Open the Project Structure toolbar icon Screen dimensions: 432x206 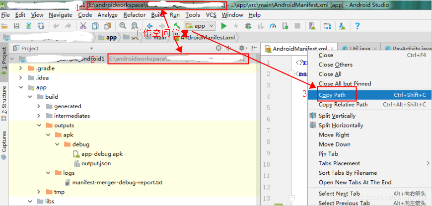(x=327, y=26)
